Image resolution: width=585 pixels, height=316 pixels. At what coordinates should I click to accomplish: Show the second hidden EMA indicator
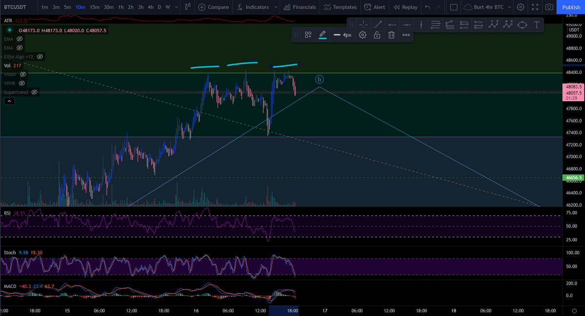(x=20, y=48)
